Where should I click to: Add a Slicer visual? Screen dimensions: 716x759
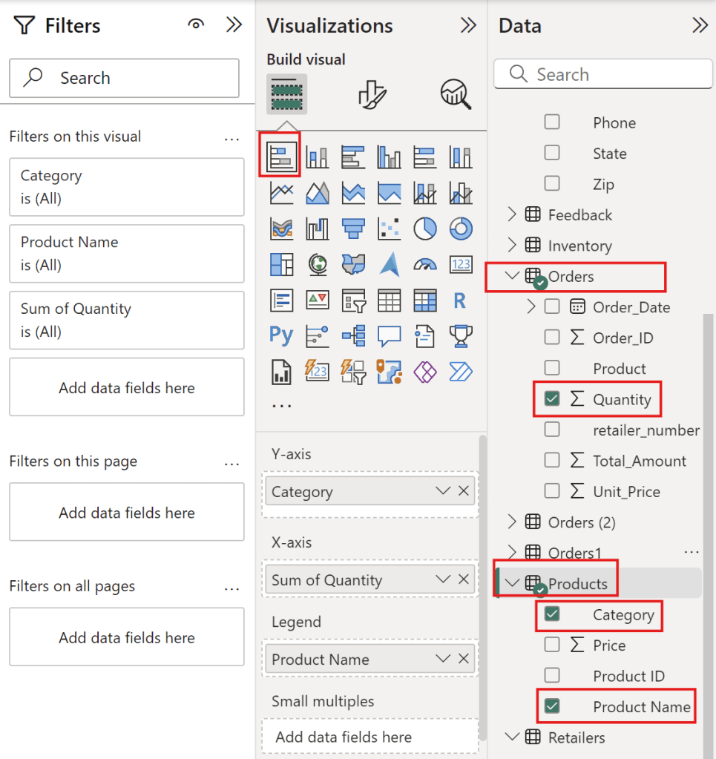(x=353, y=300)
